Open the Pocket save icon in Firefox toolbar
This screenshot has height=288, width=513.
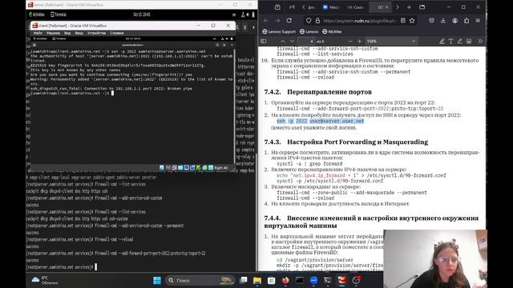(x=431, y=21)
